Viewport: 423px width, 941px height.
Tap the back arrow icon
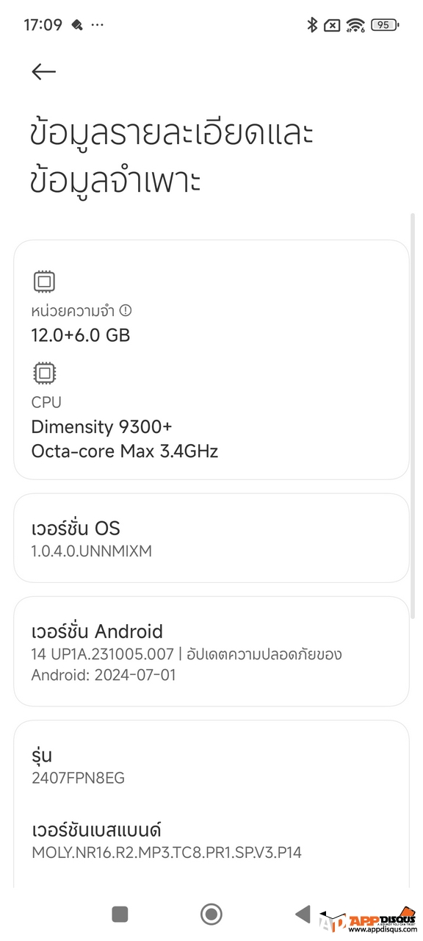(x=43, y=71)
